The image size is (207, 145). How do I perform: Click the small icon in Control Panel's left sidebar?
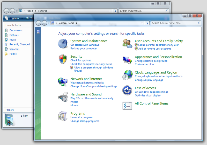pyautogui.click(x=38, y=32)
